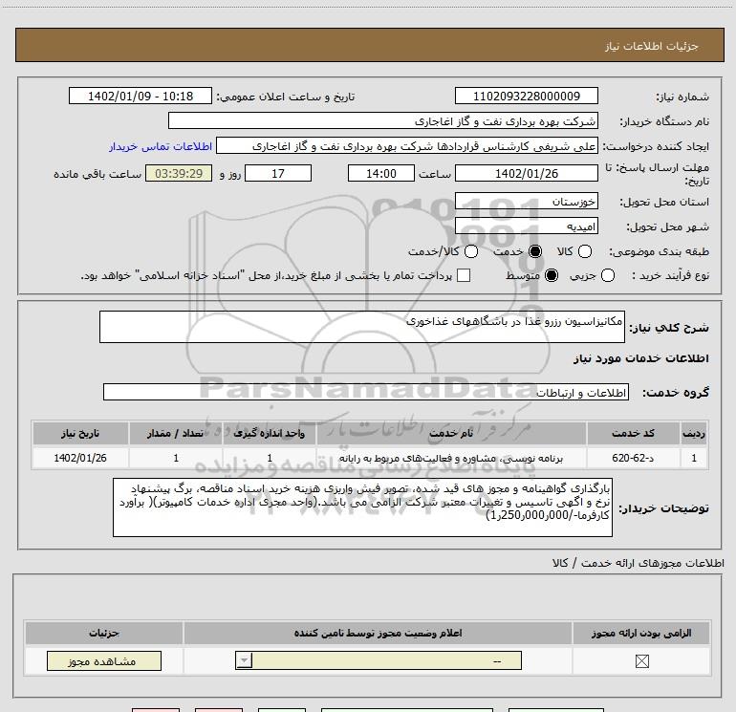The image size is (736, 712).
Task: Click the اطلاعات خدمات مورد نیاز heading
Action: tap(640, 358)
